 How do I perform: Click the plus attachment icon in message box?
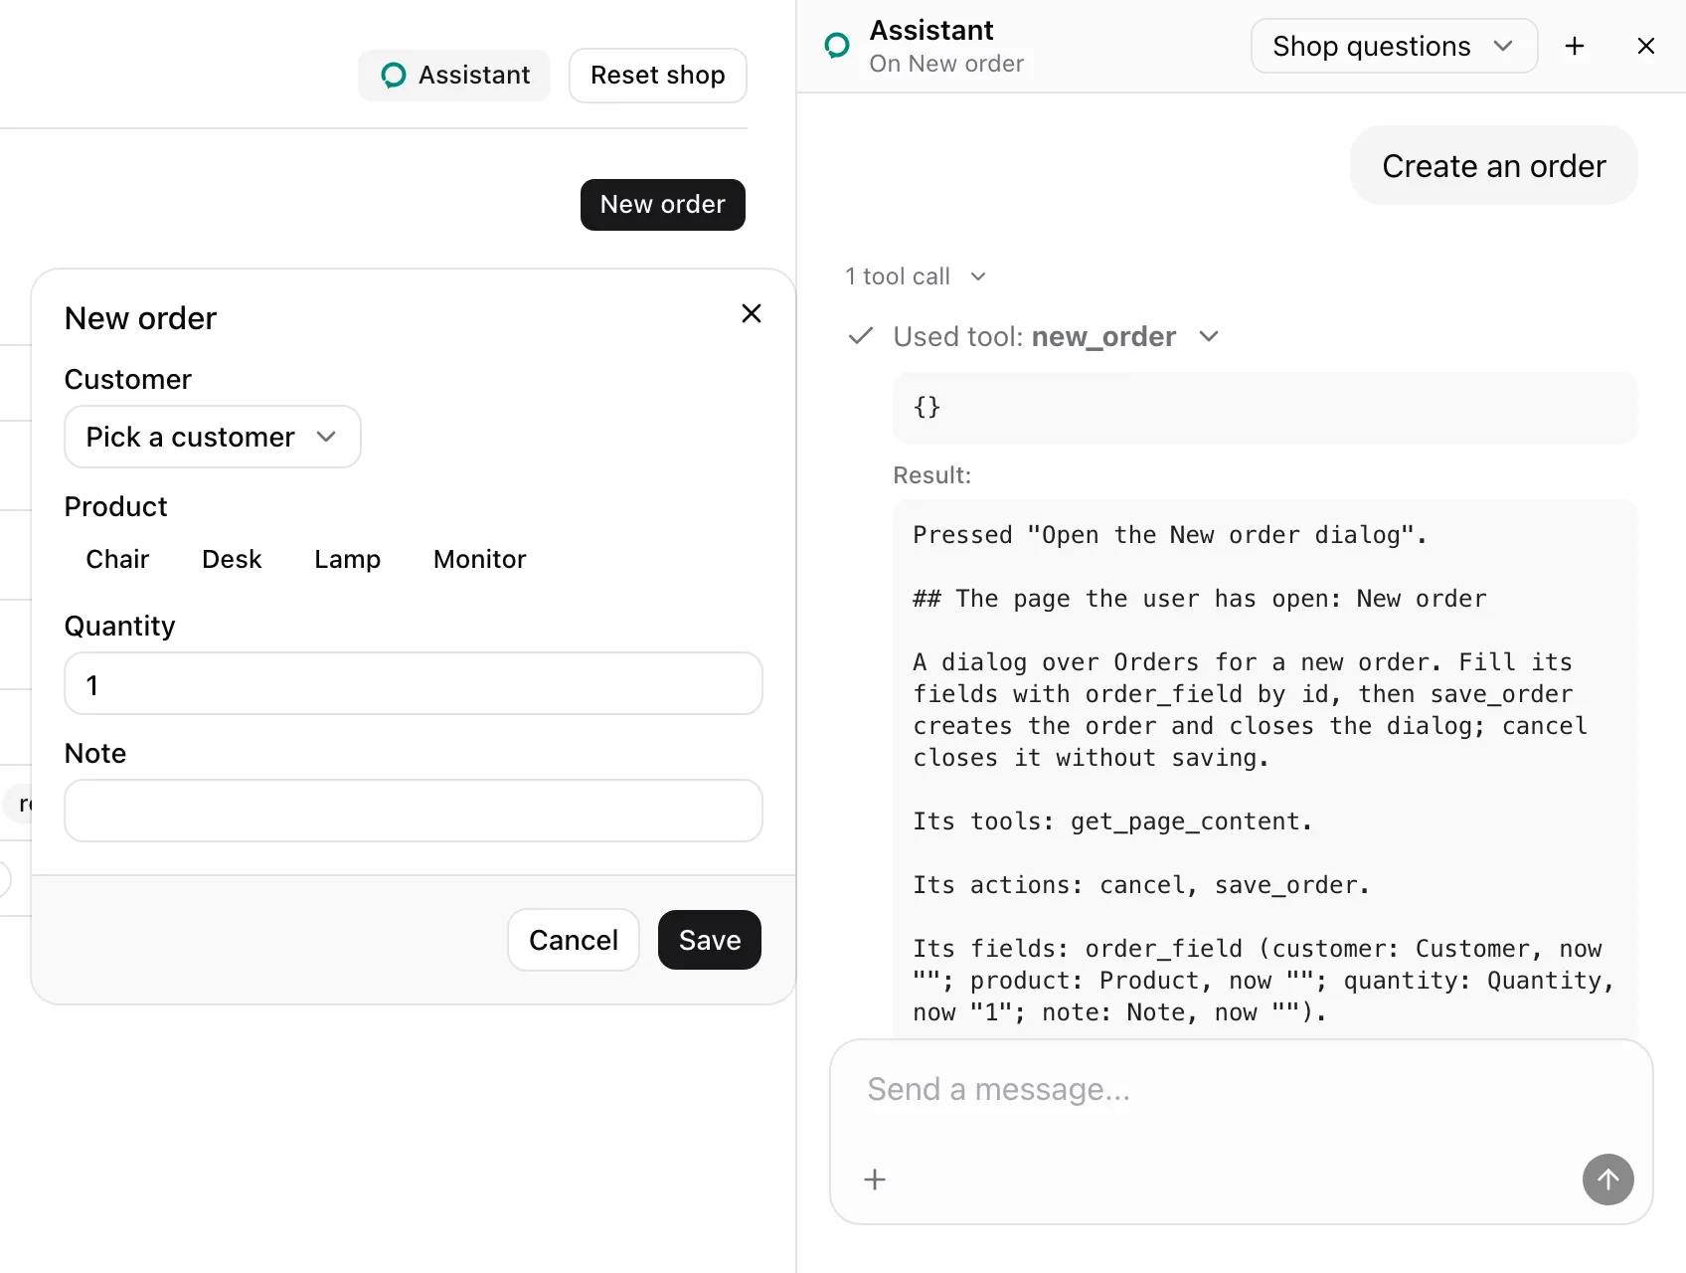click(875, 1180)
